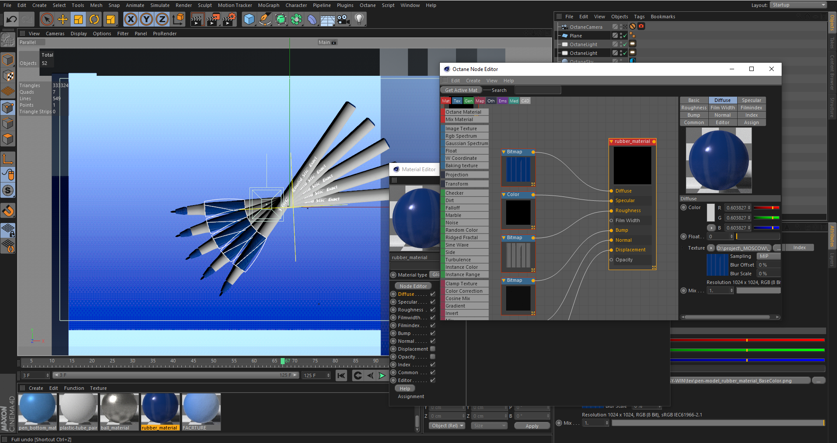Click the Undo arrow icon
Viewport: 837px width, 443px height.
coord(11,19)
